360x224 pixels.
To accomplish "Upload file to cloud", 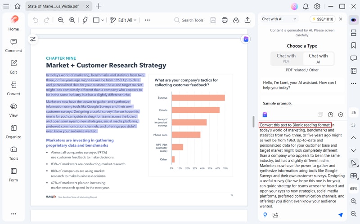I will pos(236,20).
